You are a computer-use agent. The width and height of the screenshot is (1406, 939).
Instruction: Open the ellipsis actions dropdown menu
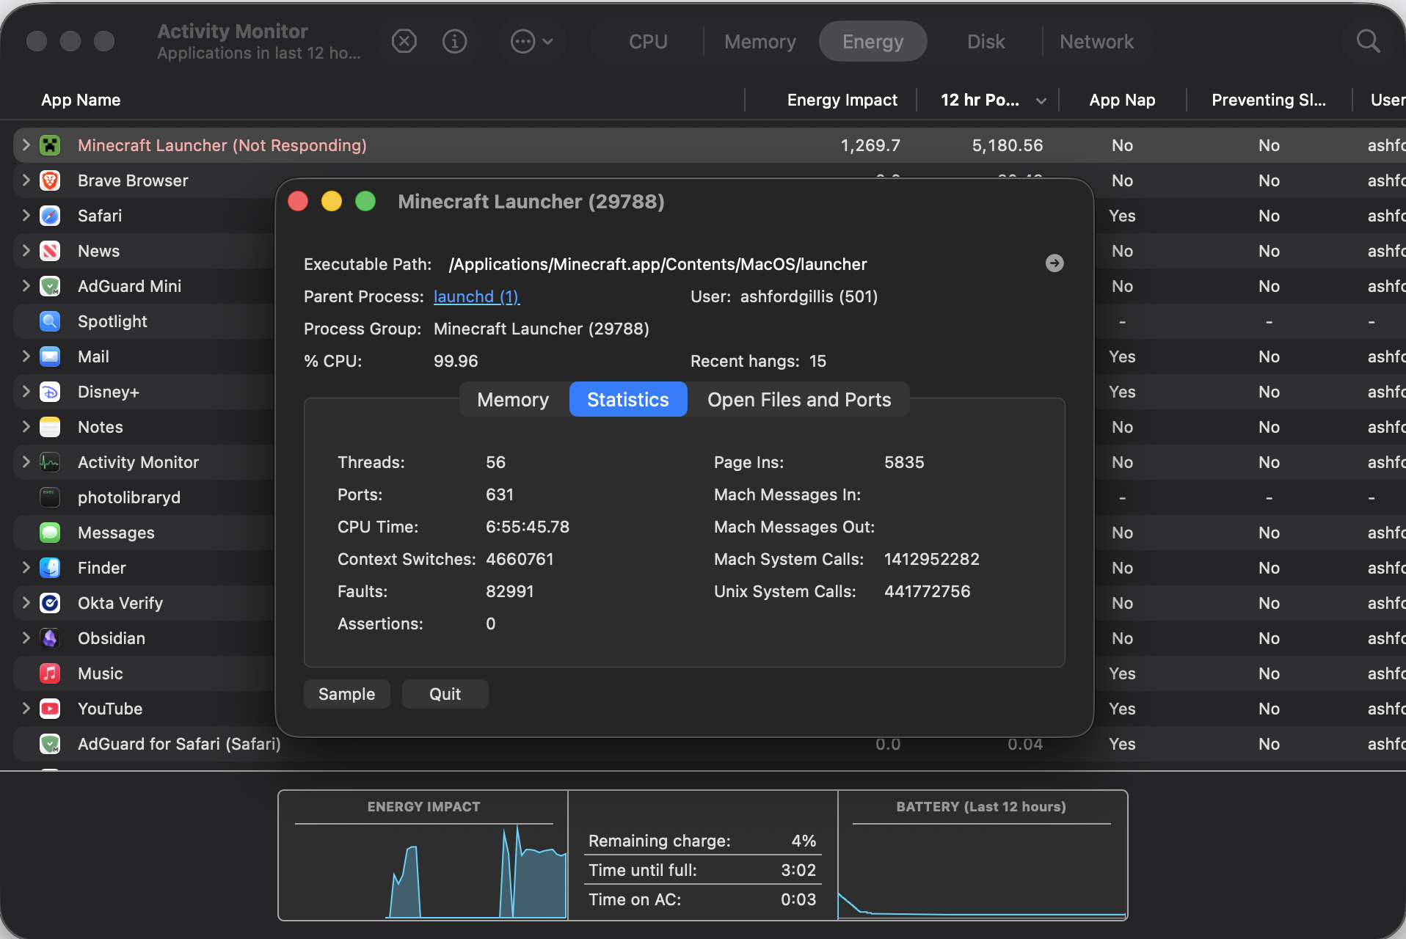point(532,41)
